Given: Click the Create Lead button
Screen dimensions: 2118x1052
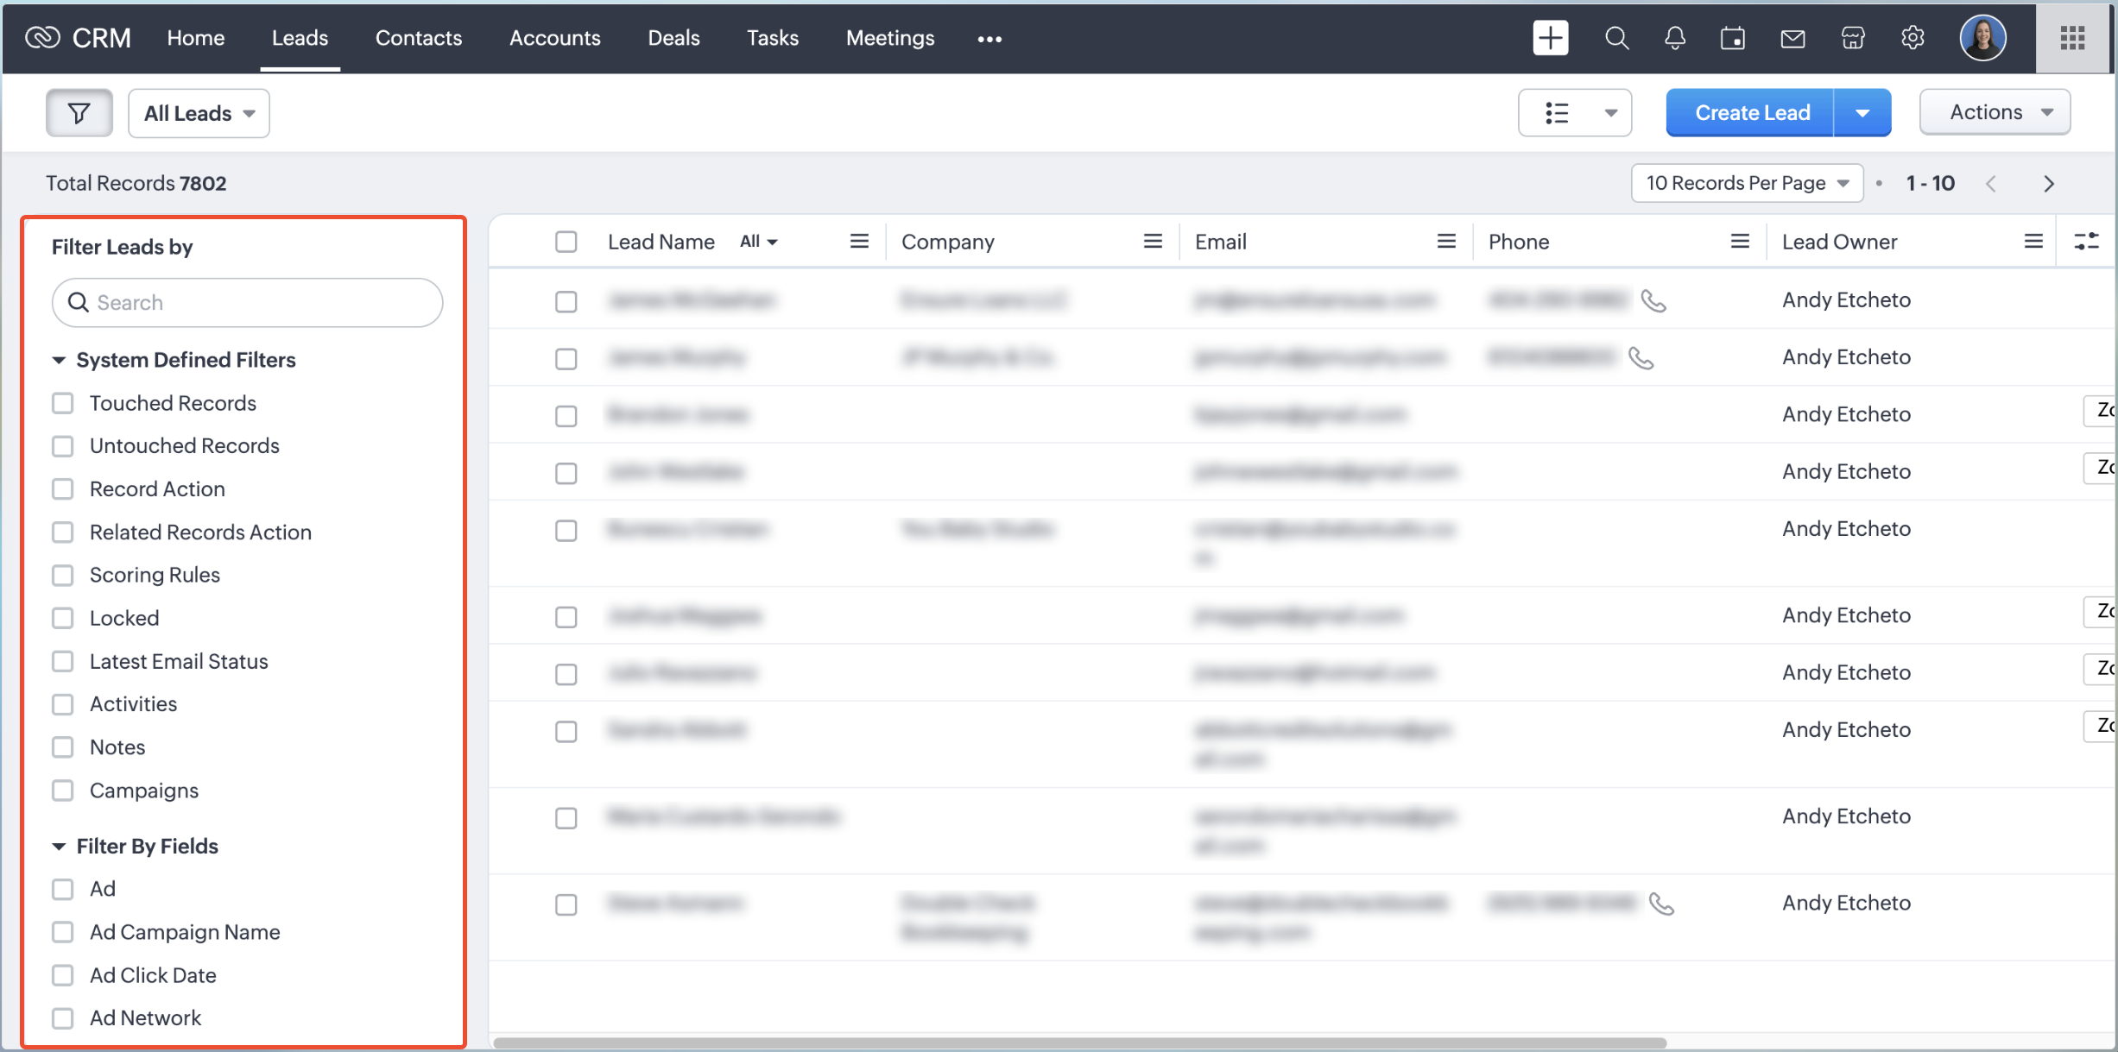Looking at the screenshot, I should pyautogui.click(x=1751, y=113).
